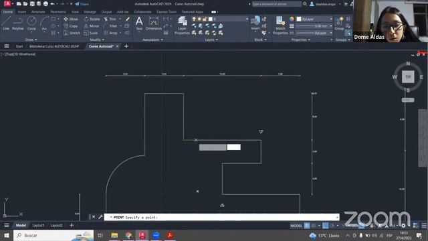This screenshot has width=428, height=241.
Task: Toggle snap mode in status bar
Action: pyautogui.click(x=314, y=226)
